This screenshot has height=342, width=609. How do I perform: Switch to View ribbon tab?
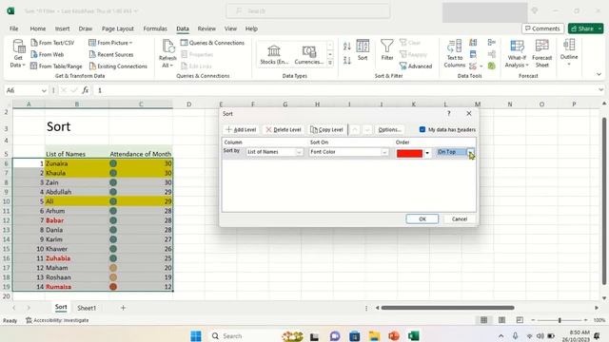pyautogui.click(x=230, y=28)
